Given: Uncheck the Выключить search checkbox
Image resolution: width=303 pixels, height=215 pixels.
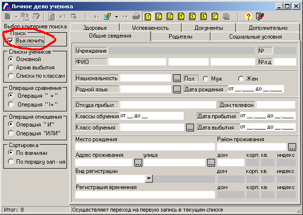Looking at the screenshot, I should 10,41.
